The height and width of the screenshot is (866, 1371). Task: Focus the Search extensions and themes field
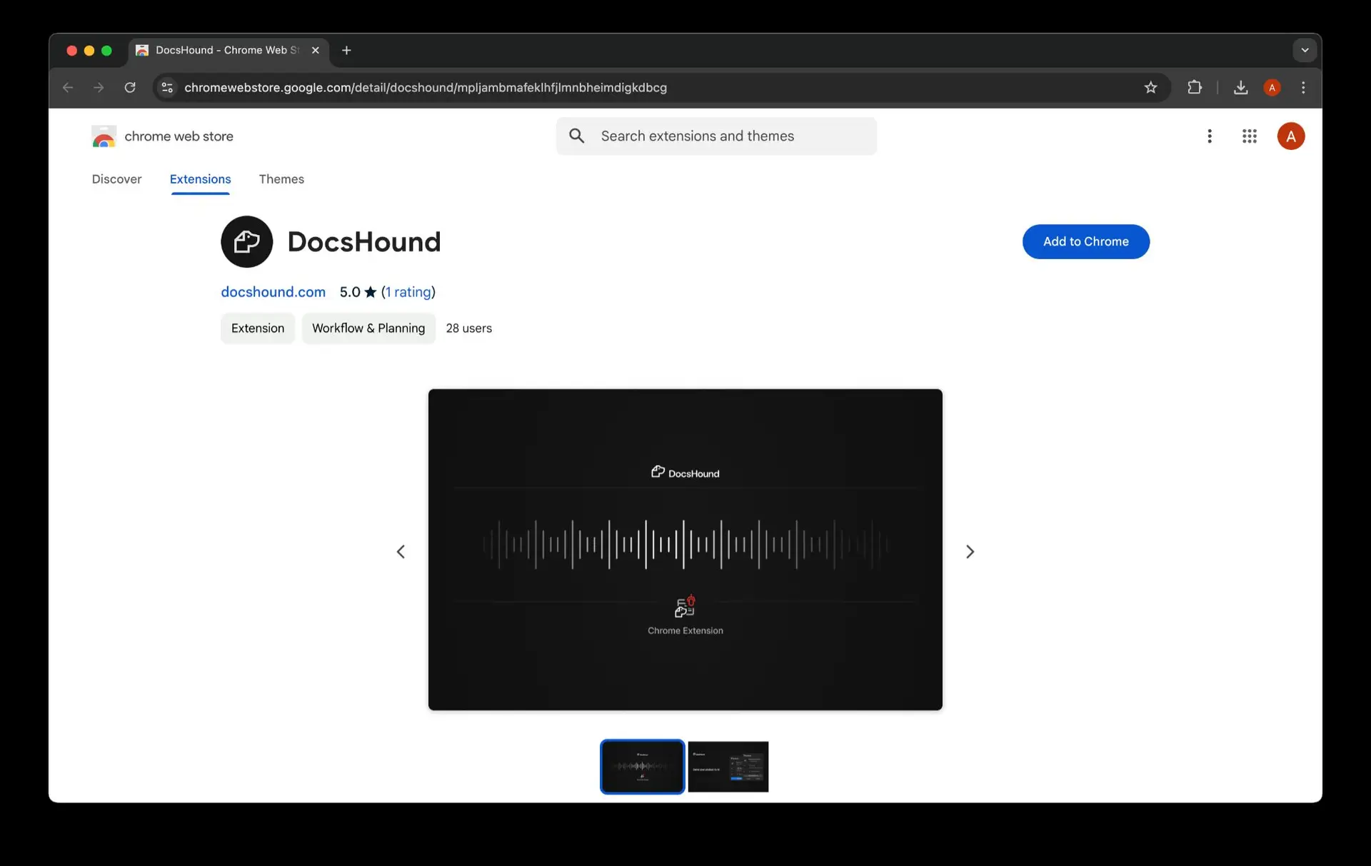pyautogui.click(x=716, y=136)
